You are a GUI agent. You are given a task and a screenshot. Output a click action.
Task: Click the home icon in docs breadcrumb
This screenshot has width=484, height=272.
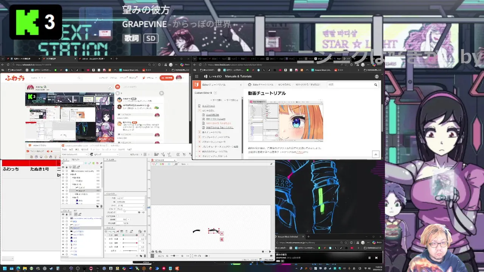tap(250, 85)
